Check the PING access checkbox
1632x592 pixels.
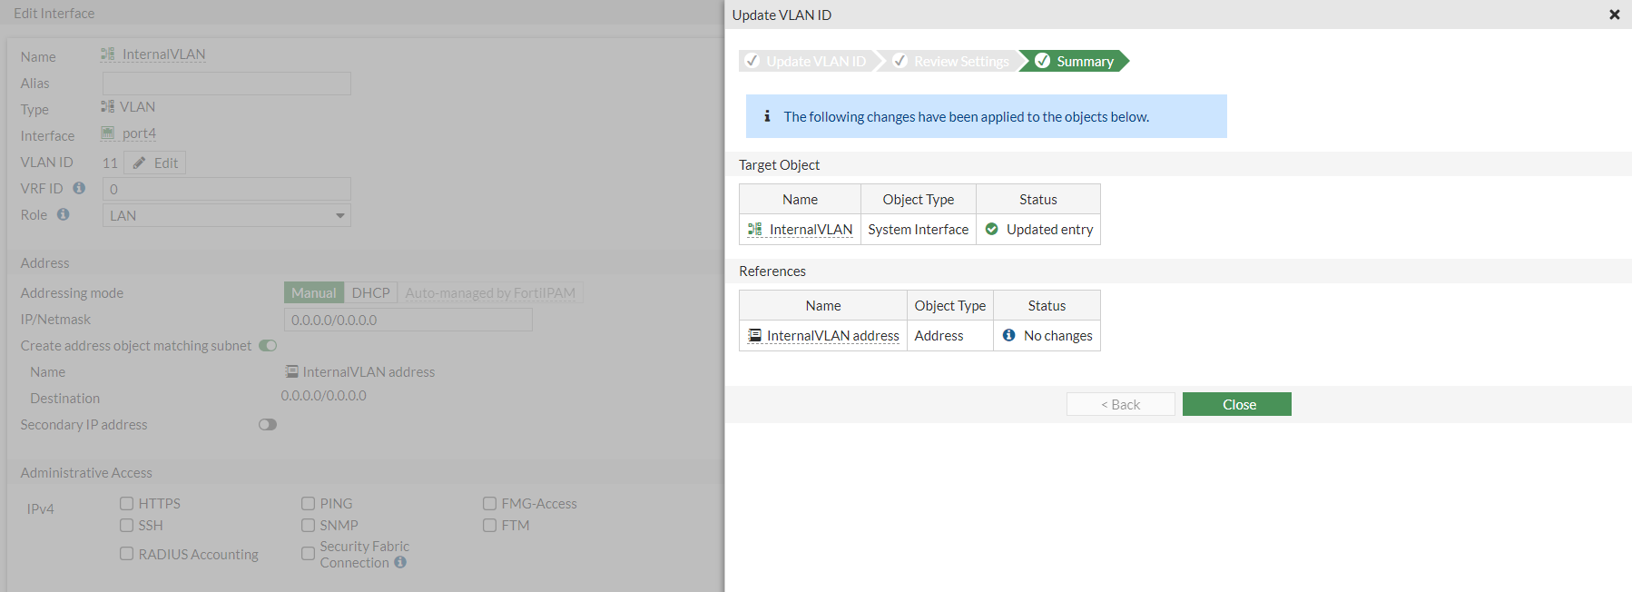pos(309,503)
